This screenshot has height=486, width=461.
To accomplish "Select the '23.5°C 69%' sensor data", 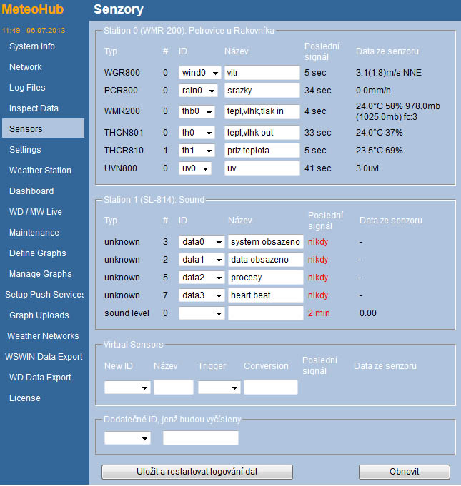I will pos(380,151).
